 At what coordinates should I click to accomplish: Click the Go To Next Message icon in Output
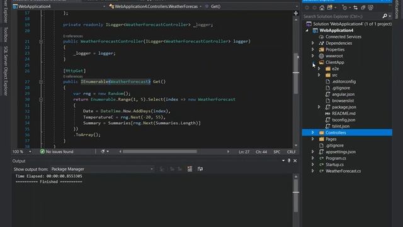click(x=179, y=169)
